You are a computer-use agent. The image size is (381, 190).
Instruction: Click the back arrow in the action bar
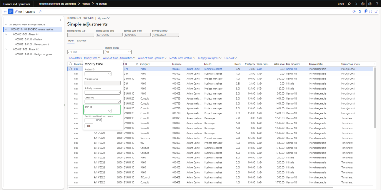pyautogui.click(x=5, y=11)
